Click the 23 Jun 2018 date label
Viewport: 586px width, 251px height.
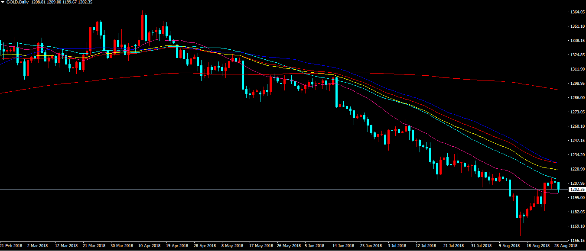(x=371, y=246)
